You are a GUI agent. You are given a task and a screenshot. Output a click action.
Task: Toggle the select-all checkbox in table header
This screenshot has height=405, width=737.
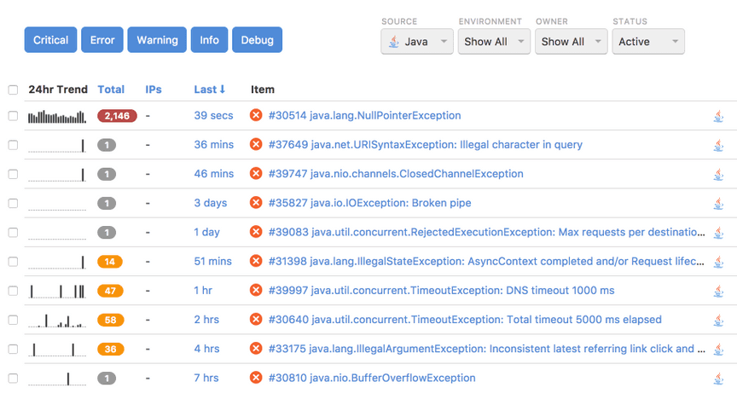click(x=13, y=90)
